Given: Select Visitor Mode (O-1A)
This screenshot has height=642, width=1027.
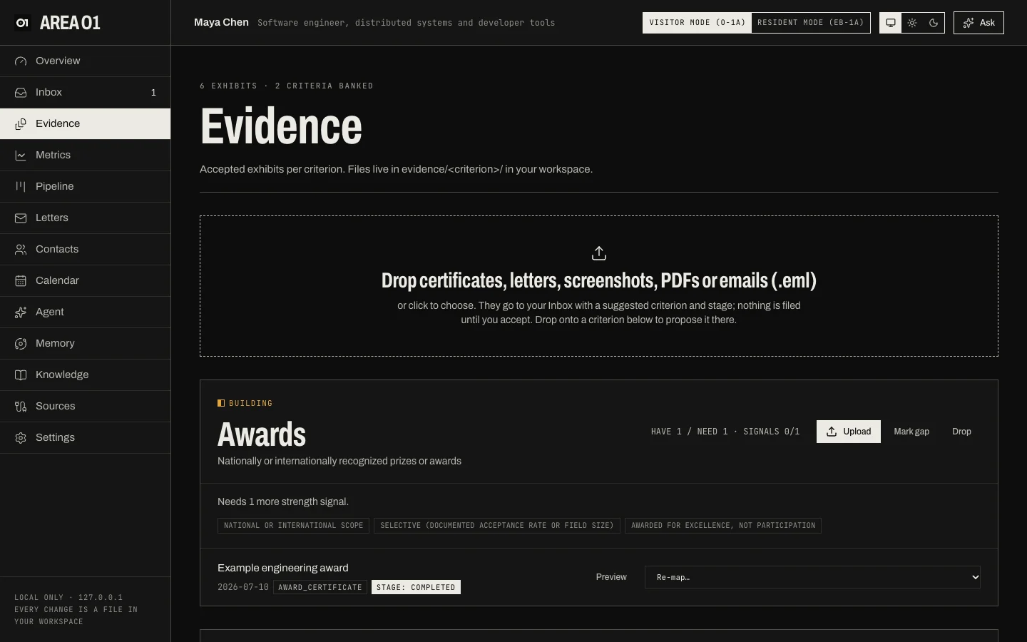Looking at the screenshot, I should (697, 23).
